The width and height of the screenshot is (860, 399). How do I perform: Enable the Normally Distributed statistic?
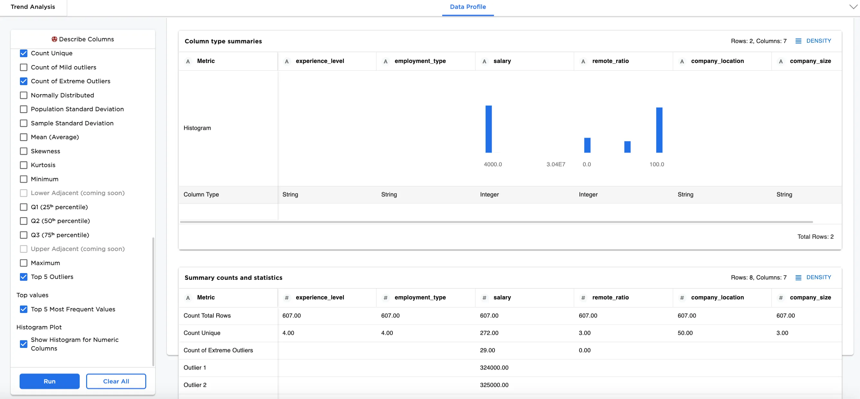tap(23, 95)
